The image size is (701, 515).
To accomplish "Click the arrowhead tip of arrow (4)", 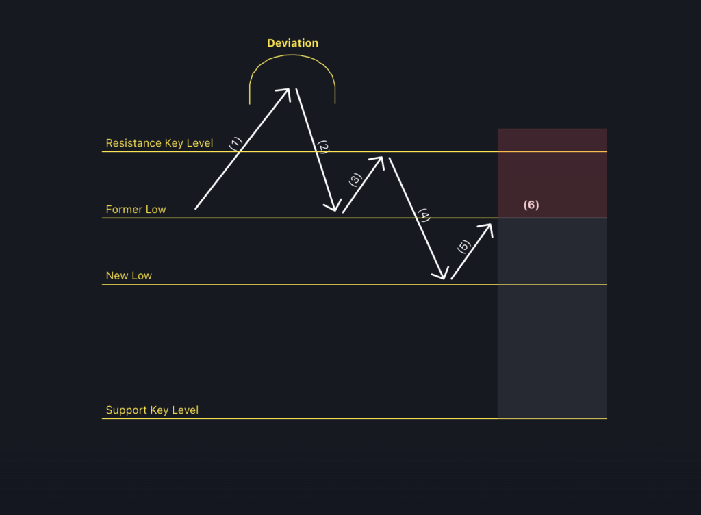I will click(444, 279).
